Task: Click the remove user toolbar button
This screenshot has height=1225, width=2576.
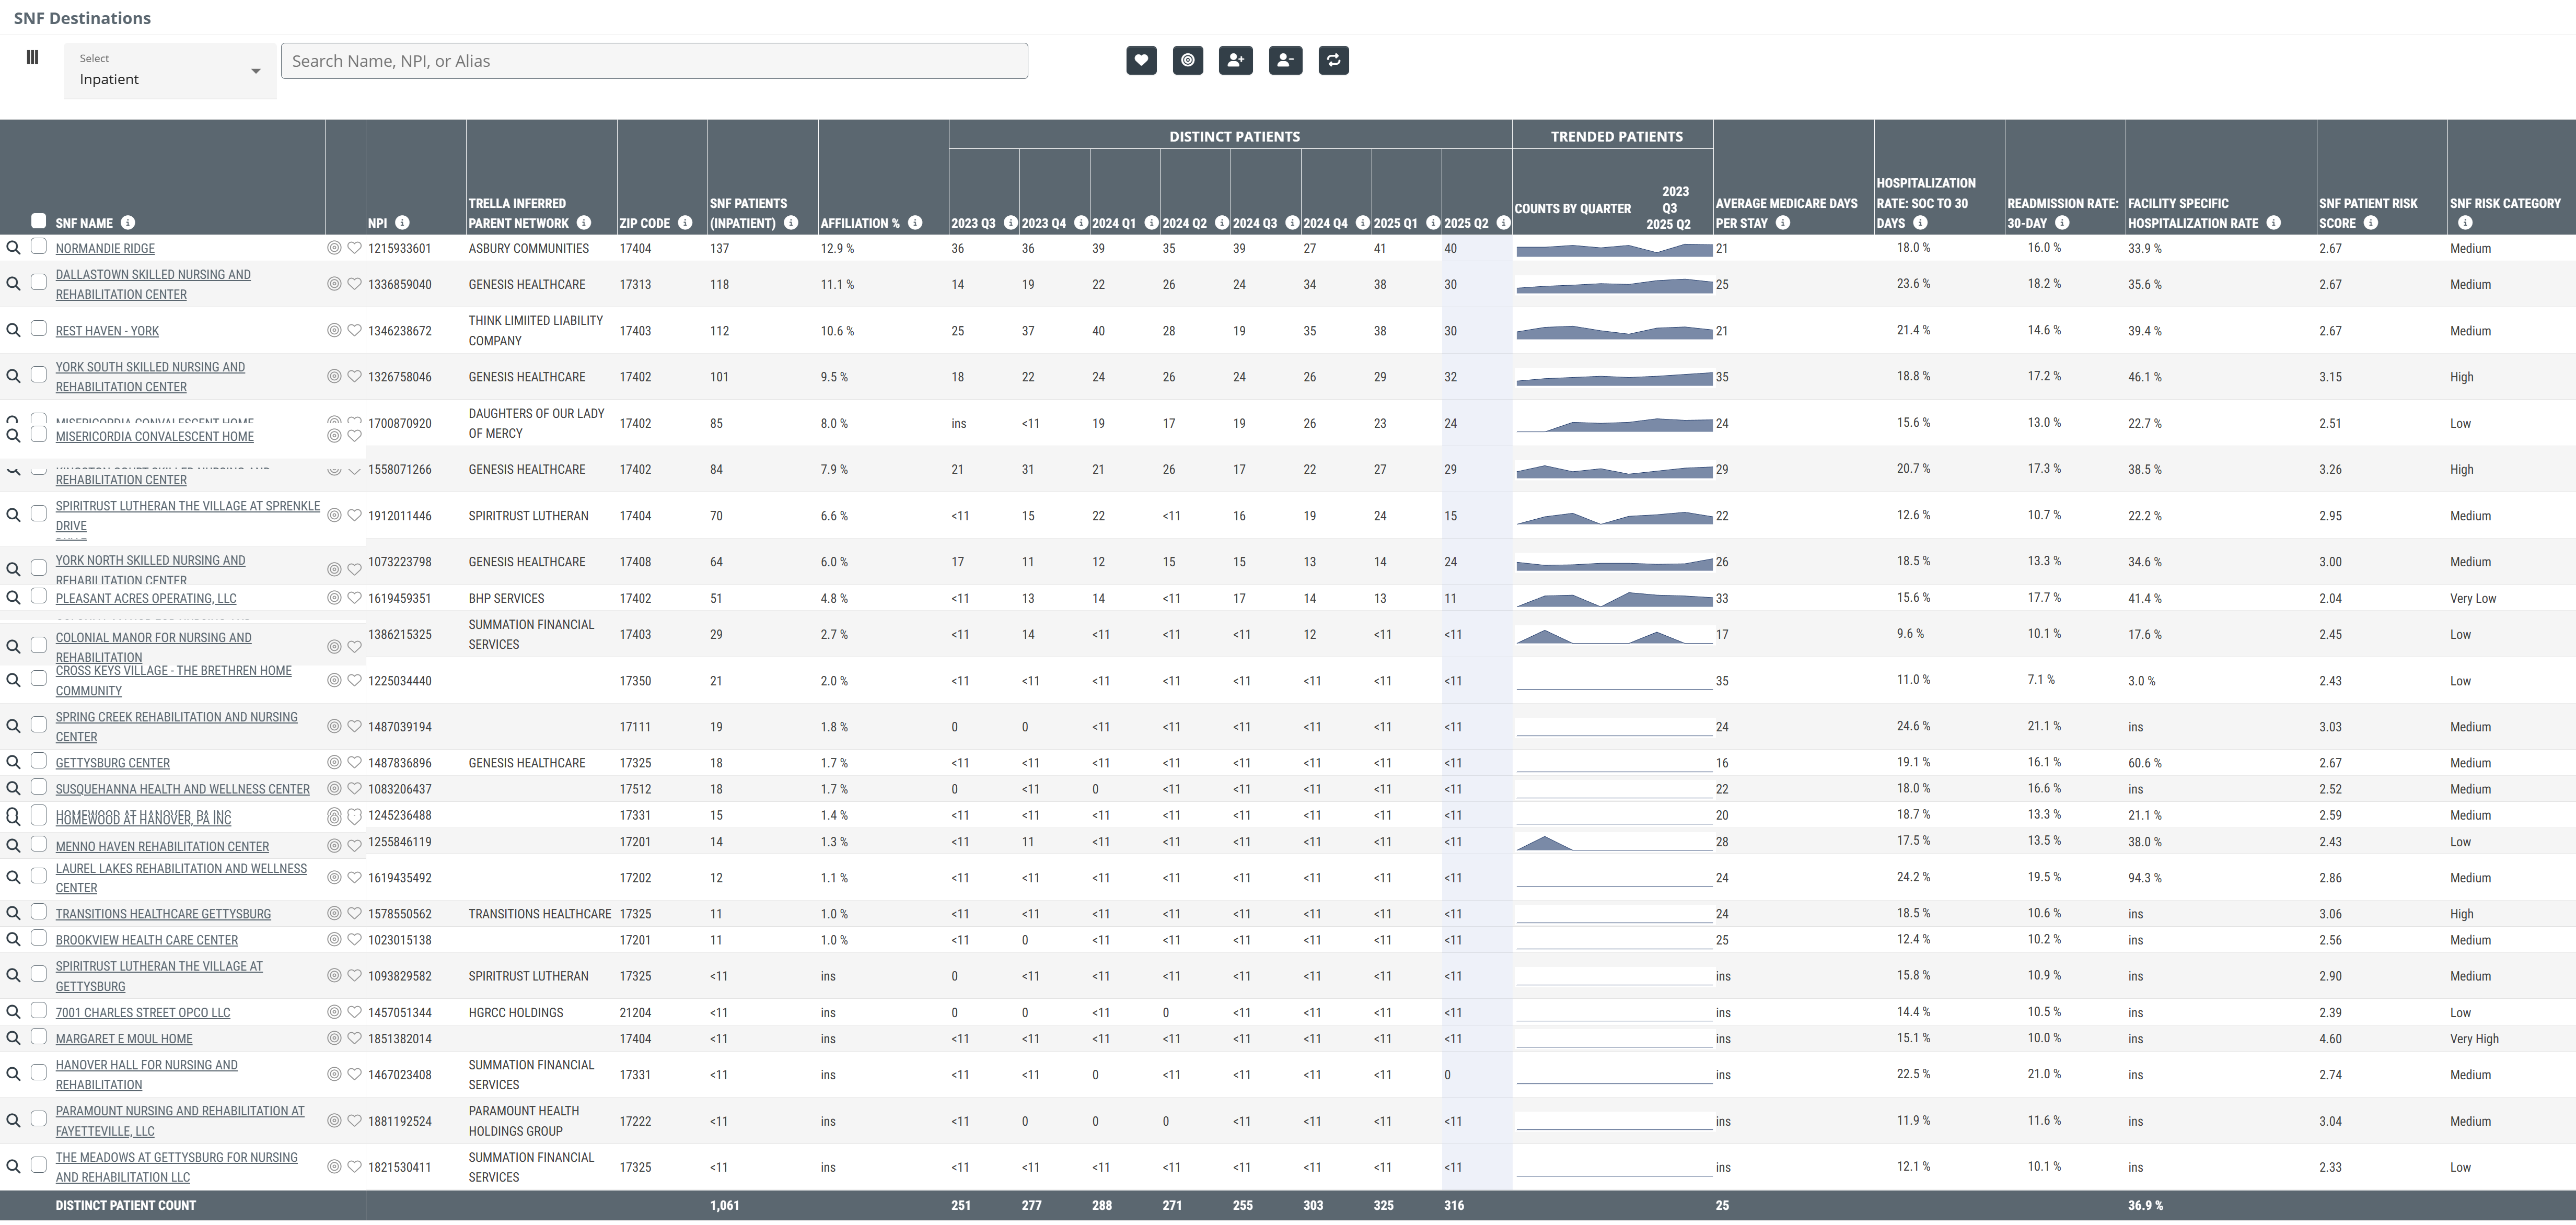Action: 1285,60
